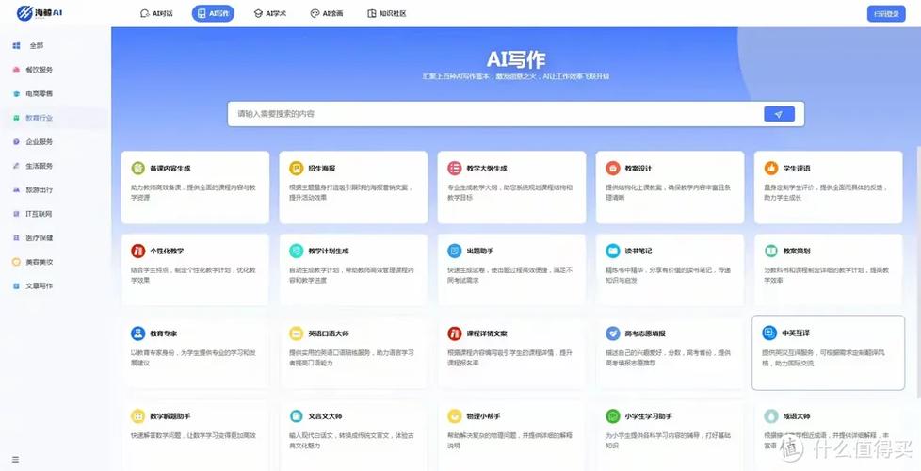The height and width of the screenshot is (471, 921).
Task: Open the 学生评语 thumbs-up icon
Action: [771, 169]
